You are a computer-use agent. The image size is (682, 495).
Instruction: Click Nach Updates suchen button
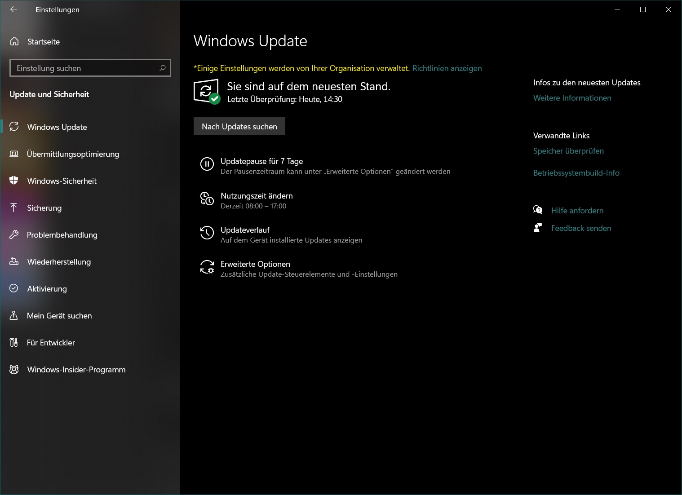click(x=239, y=126)
